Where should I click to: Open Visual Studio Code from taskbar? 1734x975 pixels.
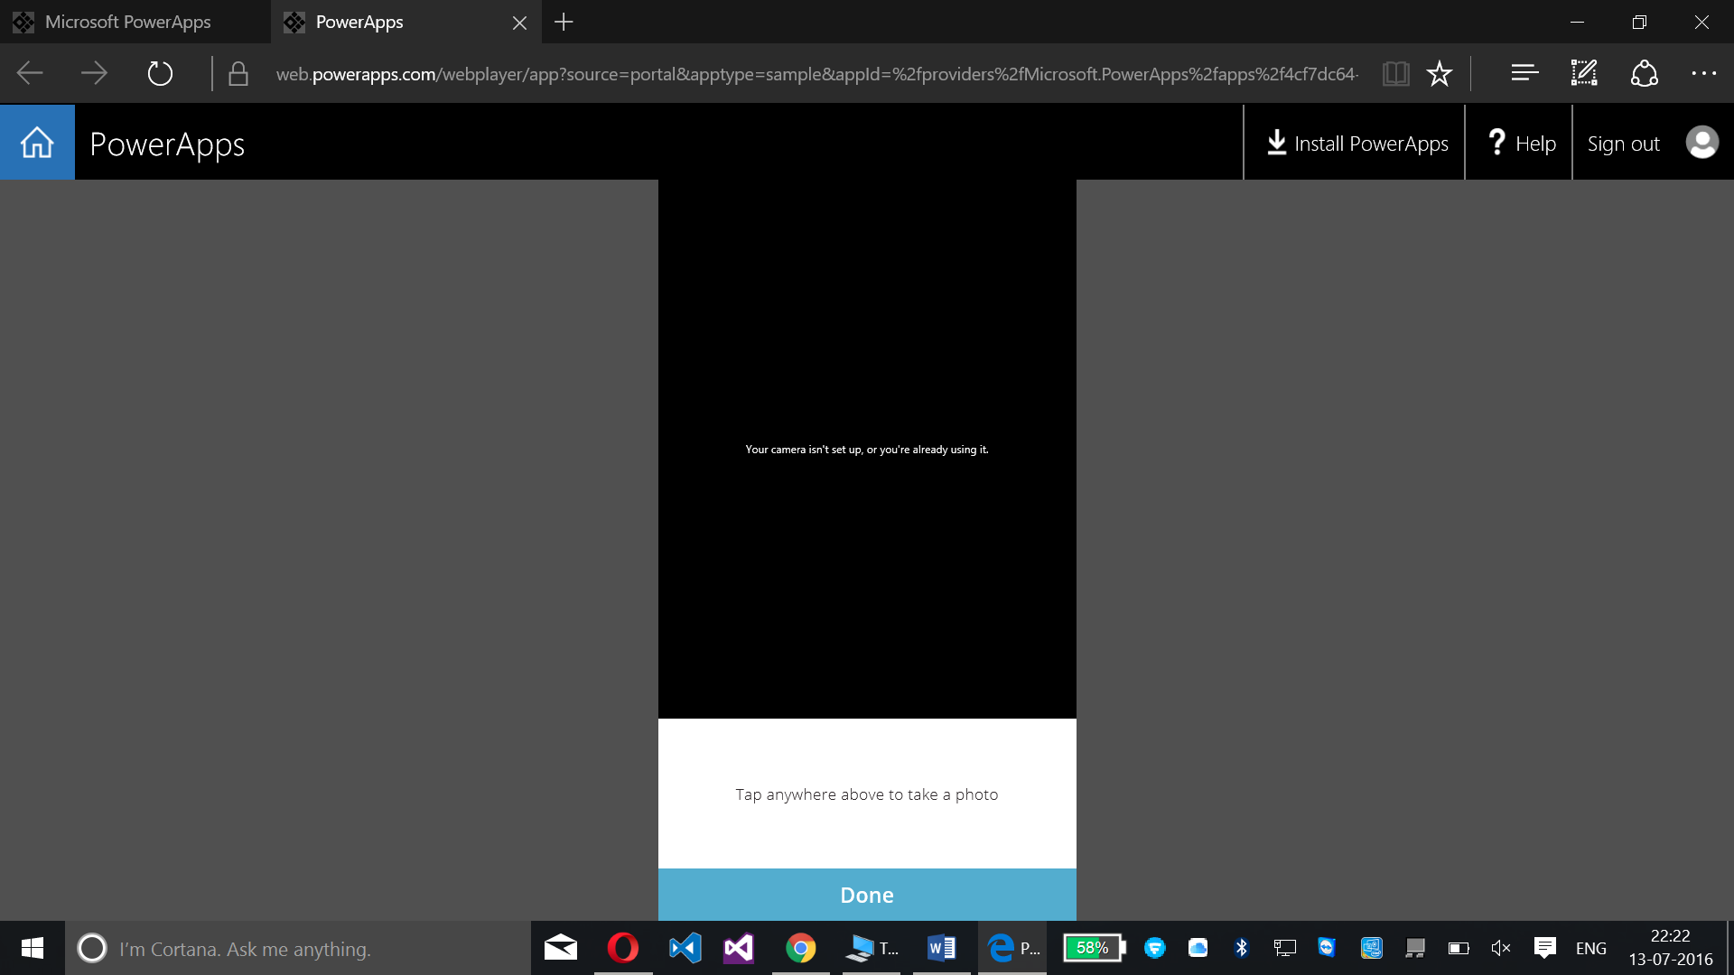point(685,948)
